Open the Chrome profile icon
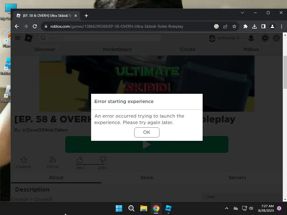Image resolution: width=287 pixels, height=215 pixels. click(x=272, y=26)
